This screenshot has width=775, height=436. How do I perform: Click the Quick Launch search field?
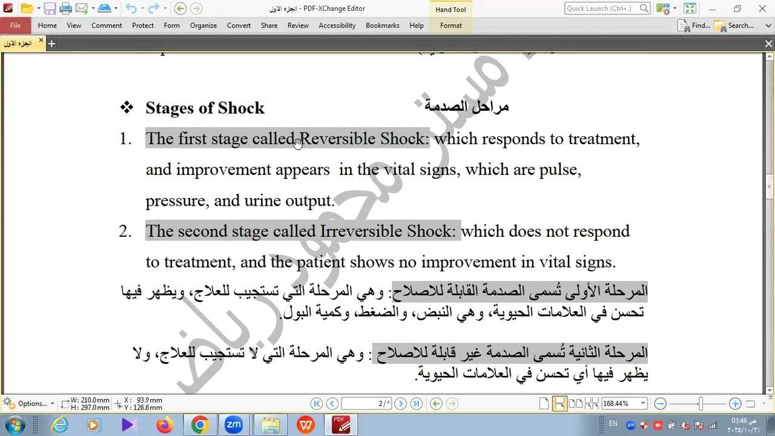607,8
